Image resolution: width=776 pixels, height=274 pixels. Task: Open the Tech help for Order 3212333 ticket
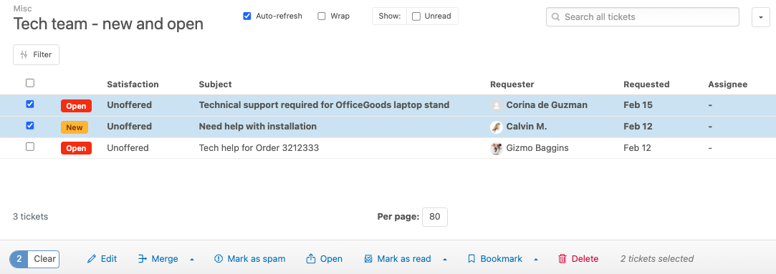click(x=259, y=147)
